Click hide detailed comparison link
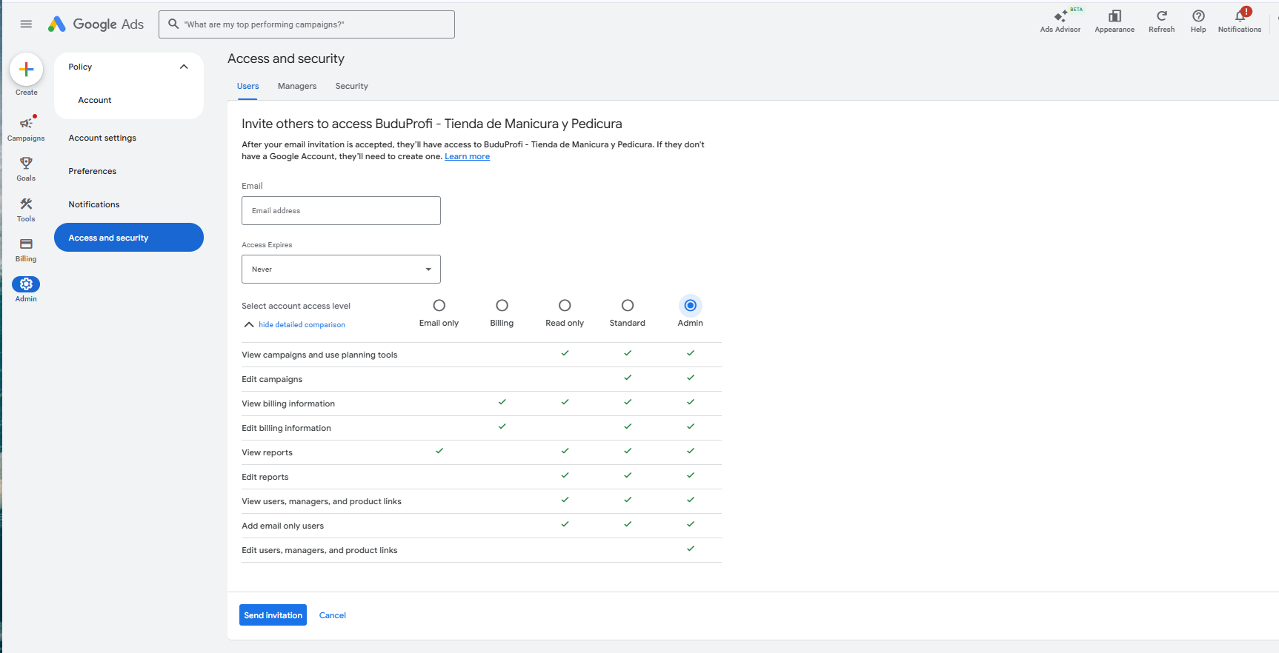 click(302, 325)
